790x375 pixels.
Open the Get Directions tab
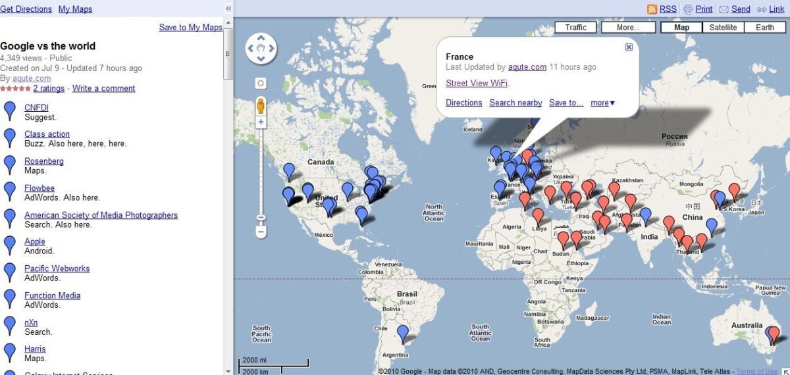coord(26,9)
